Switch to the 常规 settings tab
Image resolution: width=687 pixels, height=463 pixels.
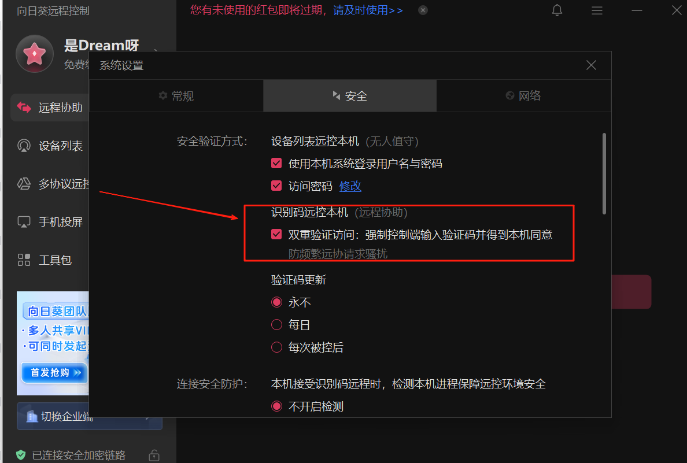(x=176, y=95)
